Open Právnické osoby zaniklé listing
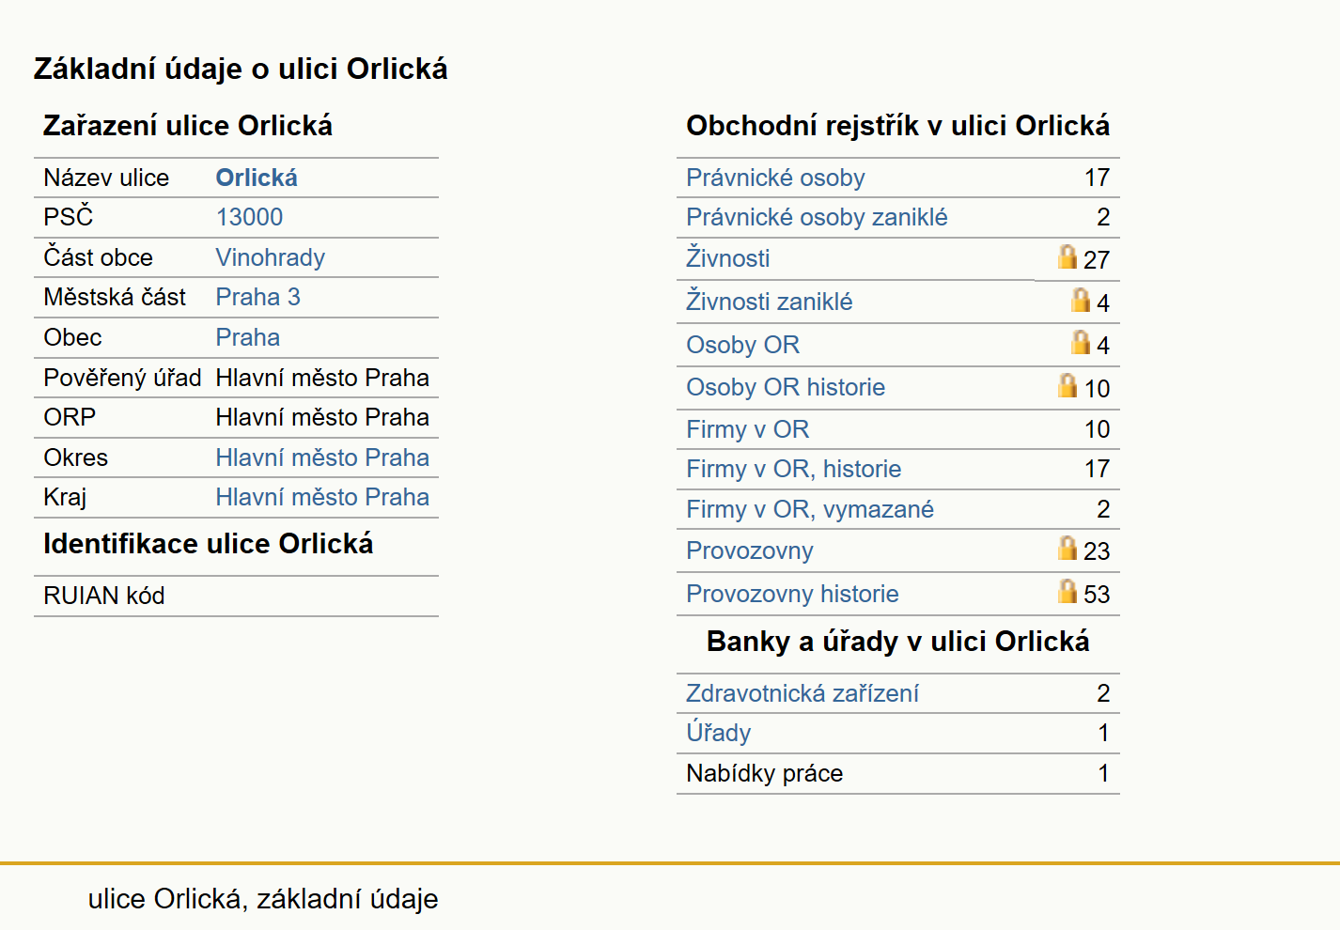Screen dimensions: 1340x930 tap(817, 217)
